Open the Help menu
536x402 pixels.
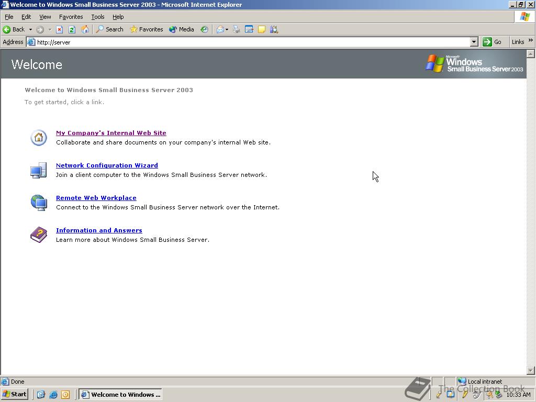click(118, 17)
